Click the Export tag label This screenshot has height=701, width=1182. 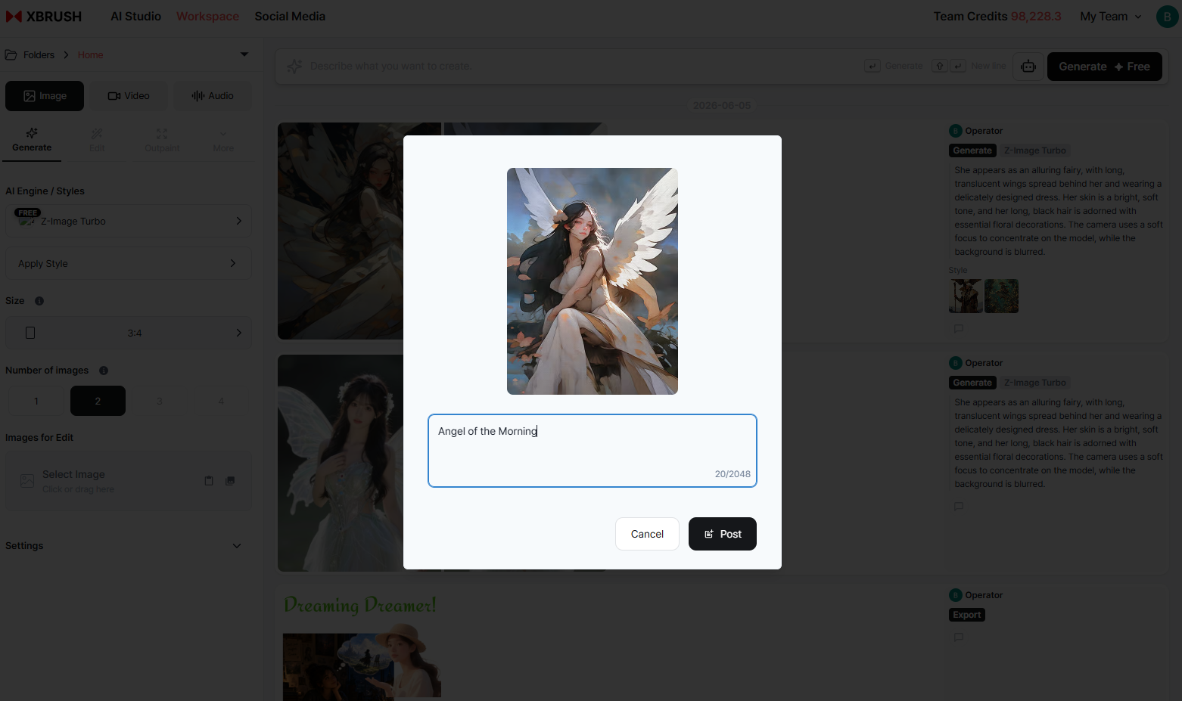967,615
